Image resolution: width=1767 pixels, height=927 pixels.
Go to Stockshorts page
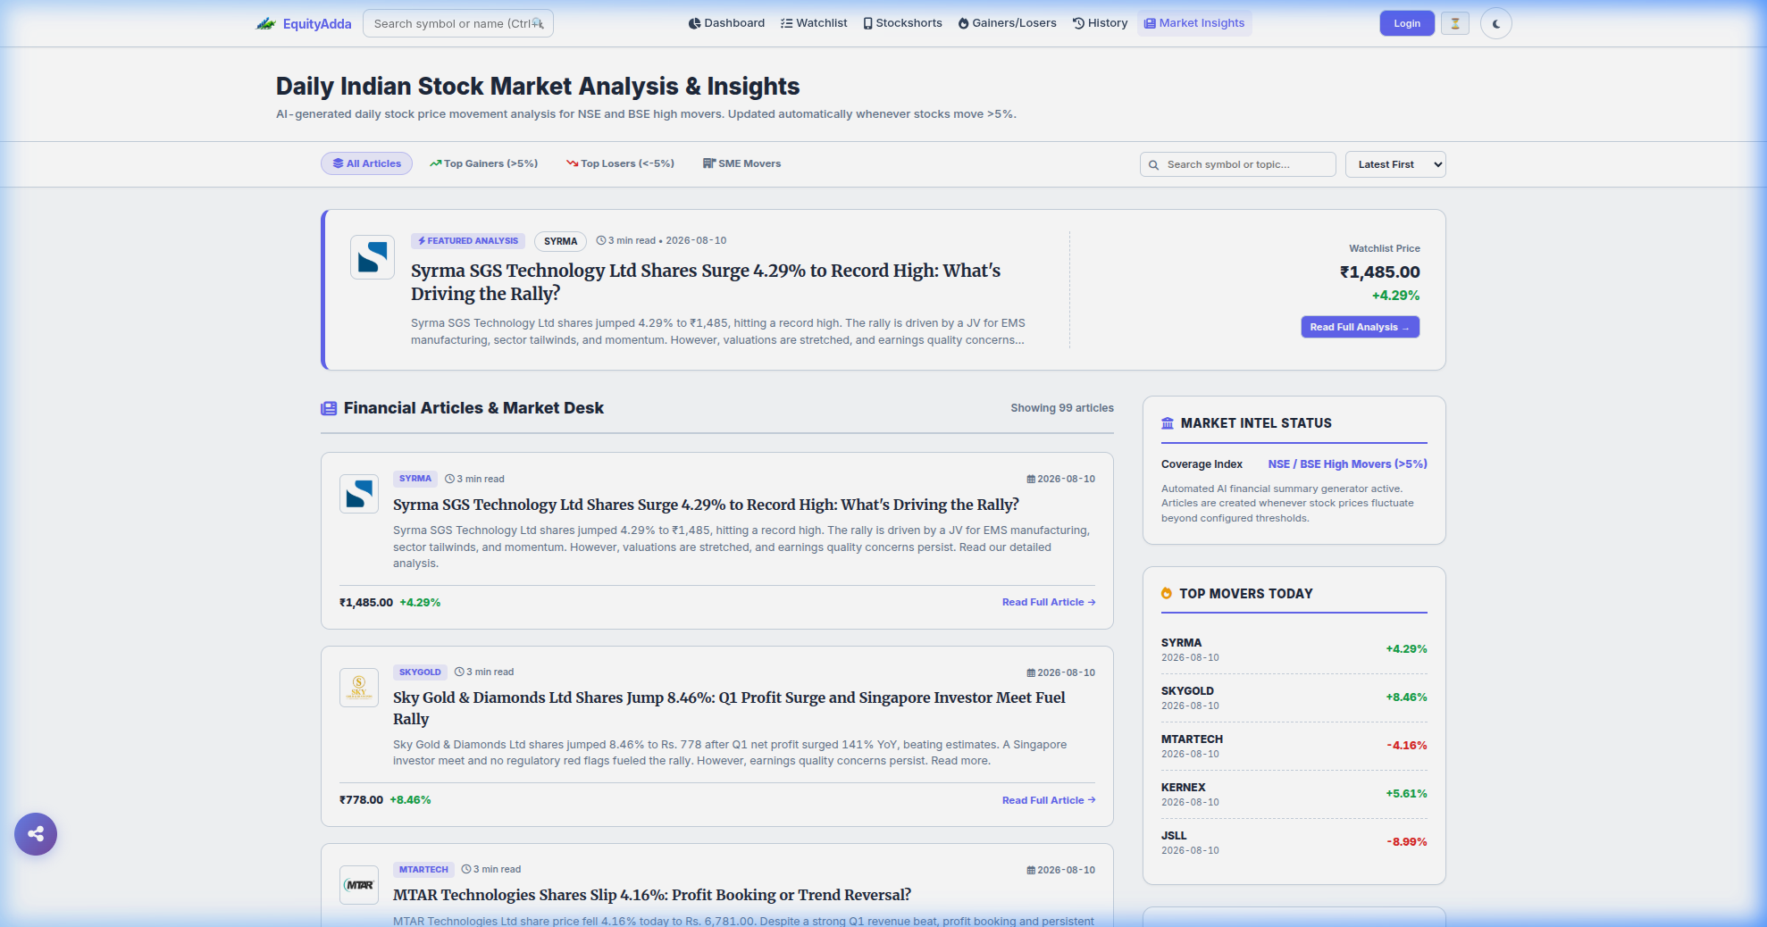pyautogui.click(x=902, y=23)
